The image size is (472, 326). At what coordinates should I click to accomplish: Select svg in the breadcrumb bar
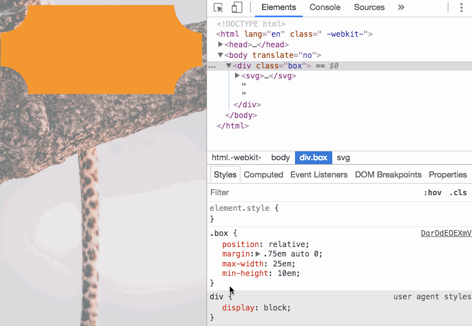coord(343,157)
